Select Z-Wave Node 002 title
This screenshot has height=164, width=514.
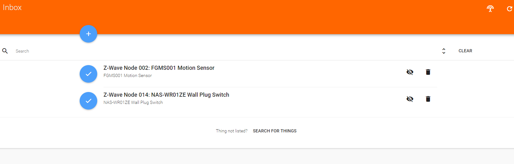(x=159, y=68)
